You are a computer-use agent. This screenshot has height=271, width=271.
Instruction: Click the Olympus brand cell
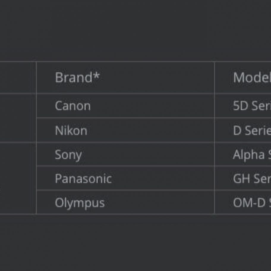tap(80, 203)
